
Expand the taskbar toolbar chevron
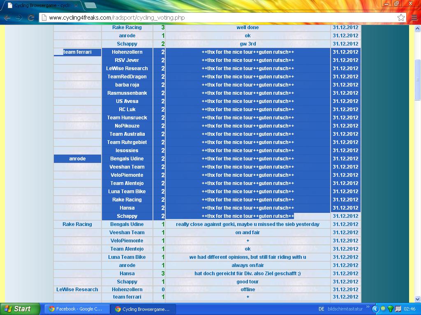tap(368, 307)
